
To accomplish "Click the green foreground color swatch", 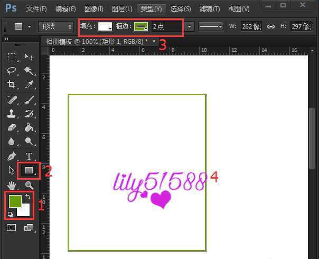I will 15,201.
